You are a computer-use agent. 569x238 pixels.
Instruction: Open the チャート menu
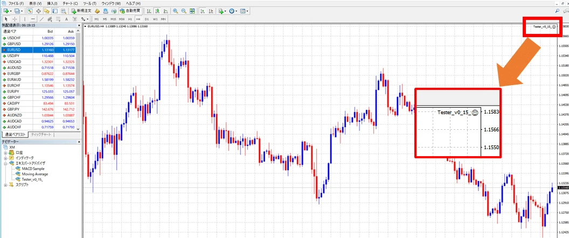tap(72, 3)
